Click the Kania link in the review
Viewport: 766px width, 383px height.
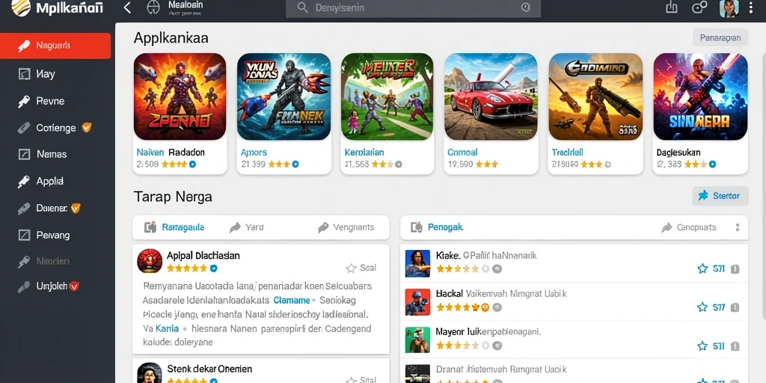tap(167, 328)
